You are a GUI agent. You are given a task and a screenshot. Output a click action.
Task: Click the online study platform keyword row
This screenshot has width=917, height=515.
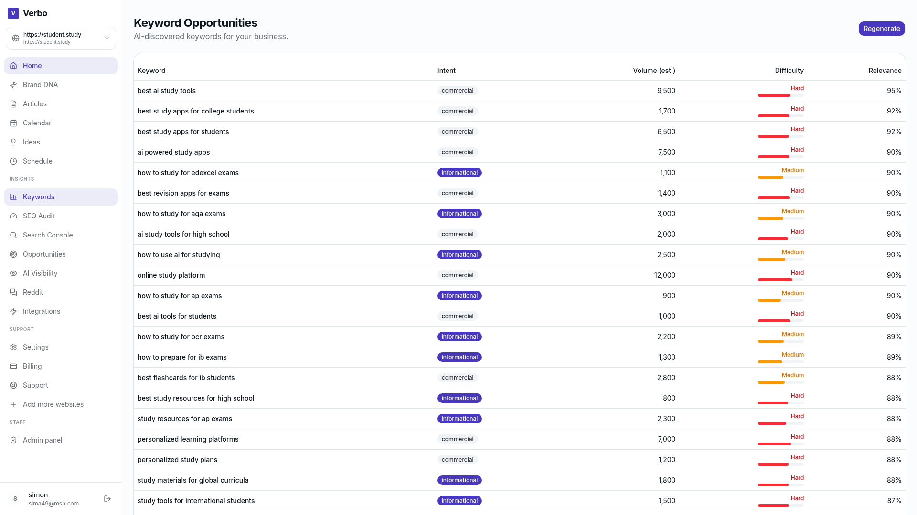pyautogui.click(x=519, y=275)
